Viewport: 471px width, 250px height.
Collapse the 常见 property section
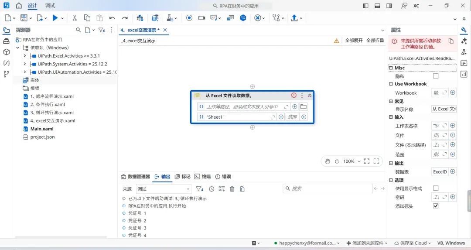pos(391,101)
